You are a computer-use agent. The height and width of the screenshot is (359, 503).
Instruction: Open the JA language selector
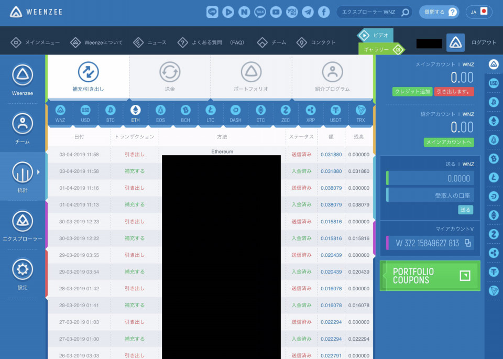(479, 12)
